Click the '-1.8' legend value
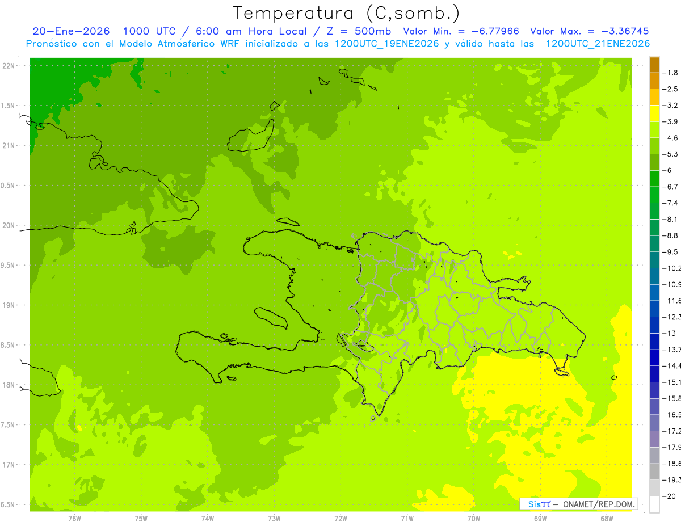 click(670, 73)
